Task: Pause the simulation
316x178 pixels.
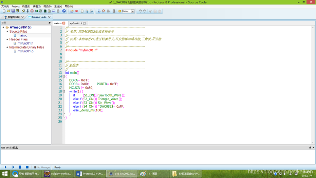Action: point(20,167)
